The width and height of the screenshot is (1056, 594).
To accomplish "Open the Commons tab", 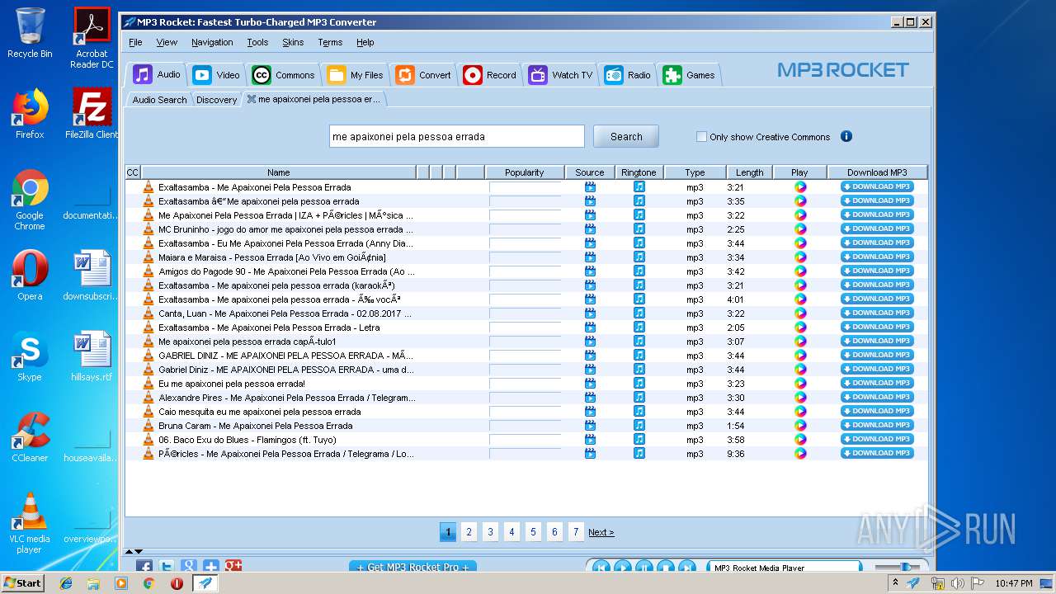I will click(x=283, y=75).
